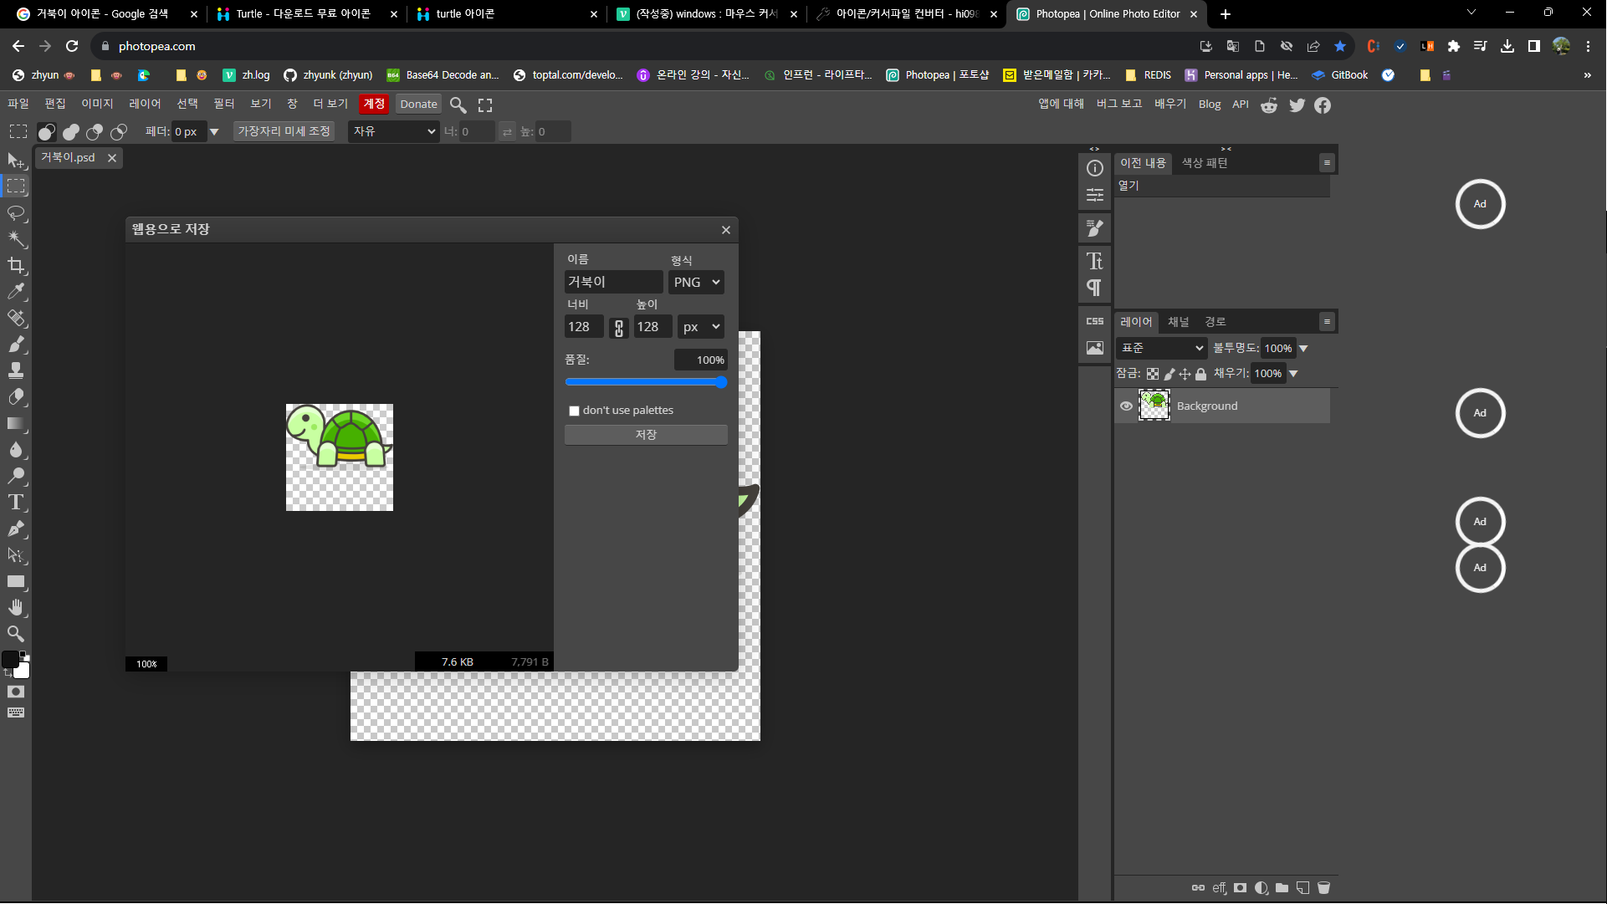Image resolution: width=1607 pixels, height=904 pixels.
Task: Click the delete layer trash icon
Action: pos(1323,888)
